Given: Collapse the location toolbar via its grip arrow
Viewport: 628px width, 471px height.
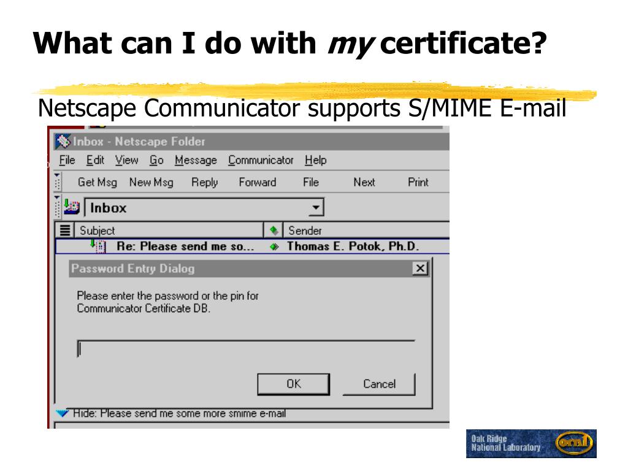Looking at the screenshot, I should [57, 207].
